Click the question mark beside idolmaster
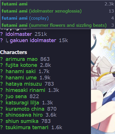115x134 pixels. point(1,34)
